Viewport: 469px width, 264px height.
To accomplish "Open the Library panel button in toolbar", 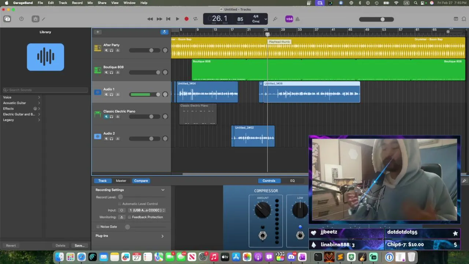I will tap(7, 19).
